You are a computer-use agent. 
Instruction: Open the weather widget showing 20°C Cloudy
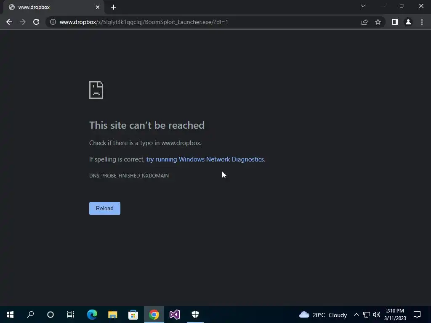point(323,315)
